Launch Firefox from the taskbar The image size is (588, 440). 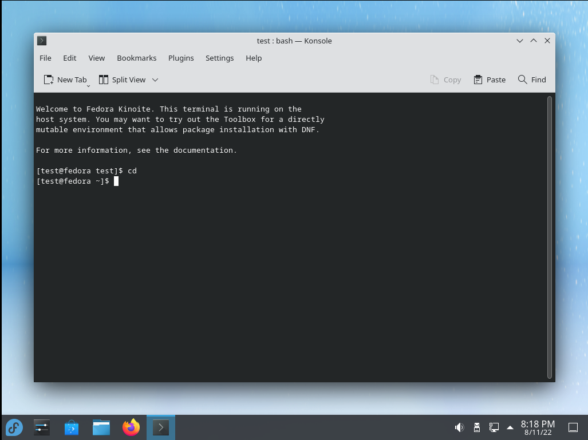[131, 427]
